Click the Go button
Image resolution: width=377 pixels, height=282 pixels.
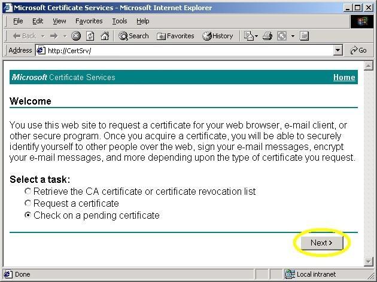pos(358,50)
